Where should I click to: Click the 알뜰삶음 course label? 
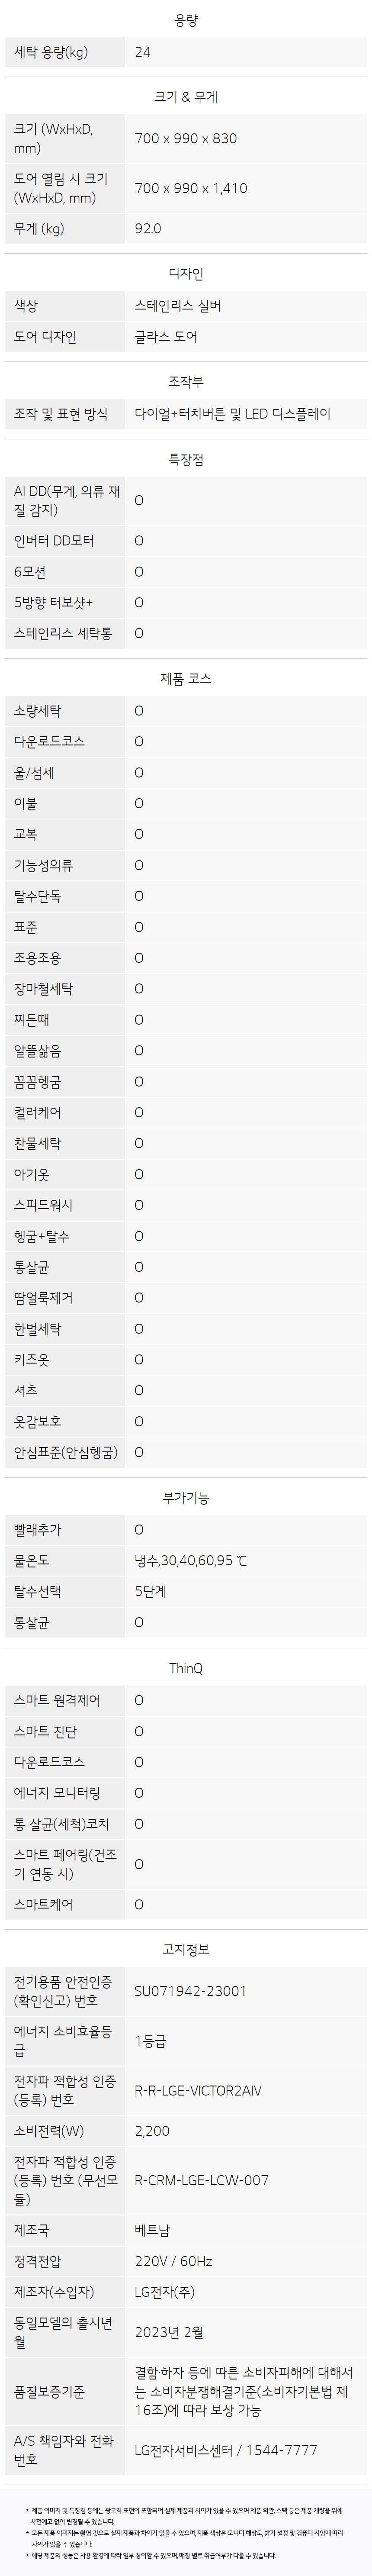(x=37, y=1051)
